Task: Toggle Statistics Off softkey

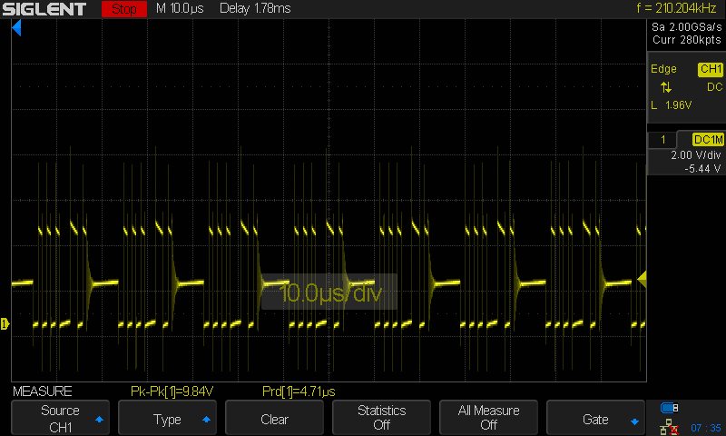Action: [x=381, y=418]
